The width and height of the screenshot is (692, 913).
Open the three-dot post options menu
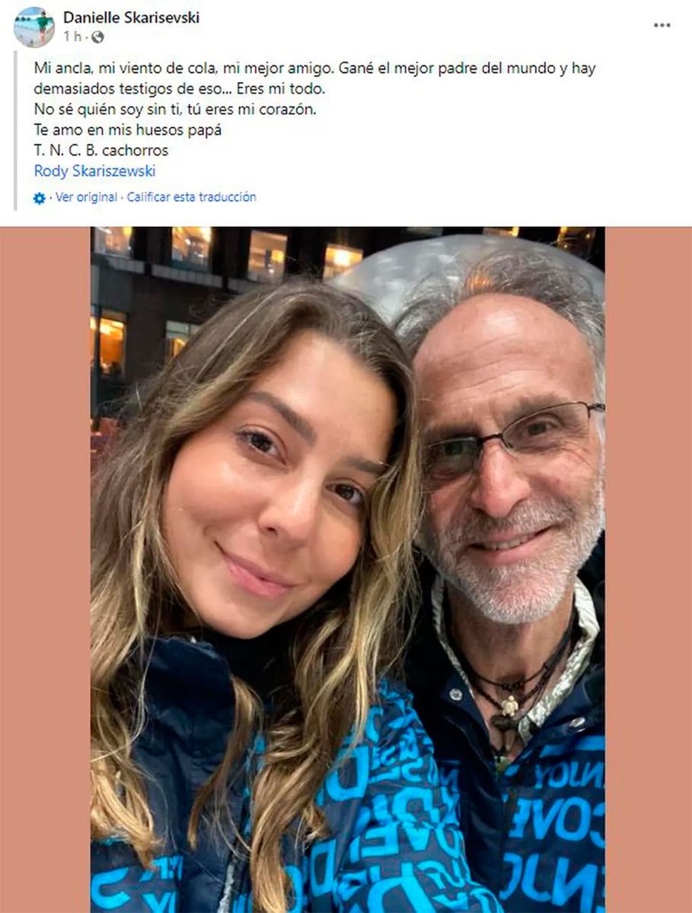[x=662, y=25]
